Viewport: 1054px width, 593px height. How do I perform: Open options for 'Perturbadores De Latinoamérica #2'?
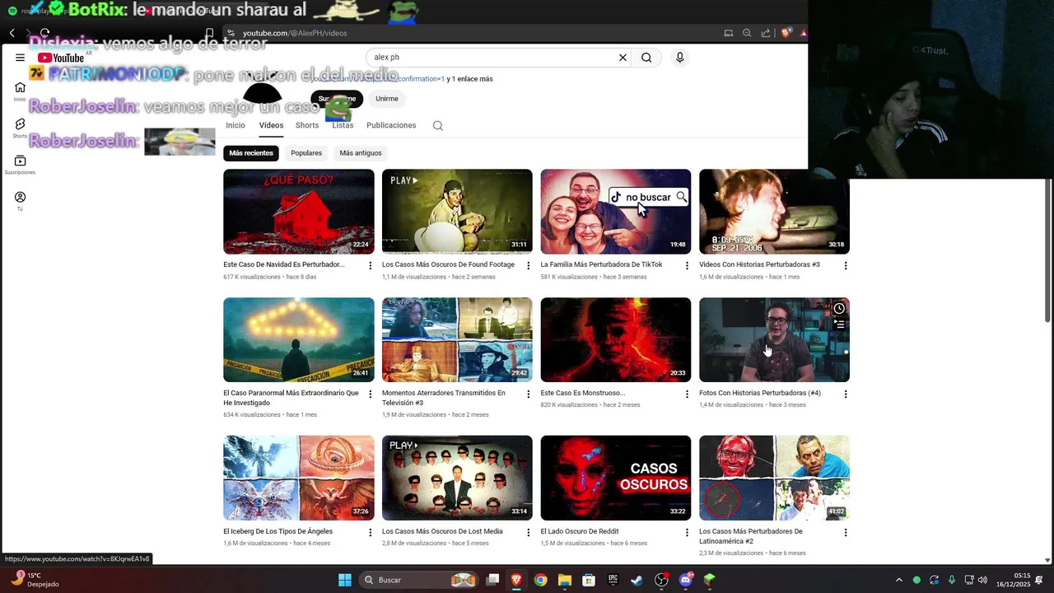click(x=845, y=532)
